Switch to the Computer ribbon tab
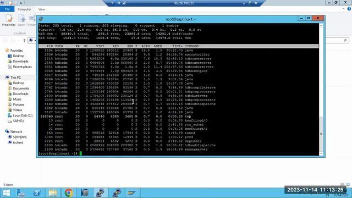The height and width of the screenshot is (198, 352). pos(24,9)
